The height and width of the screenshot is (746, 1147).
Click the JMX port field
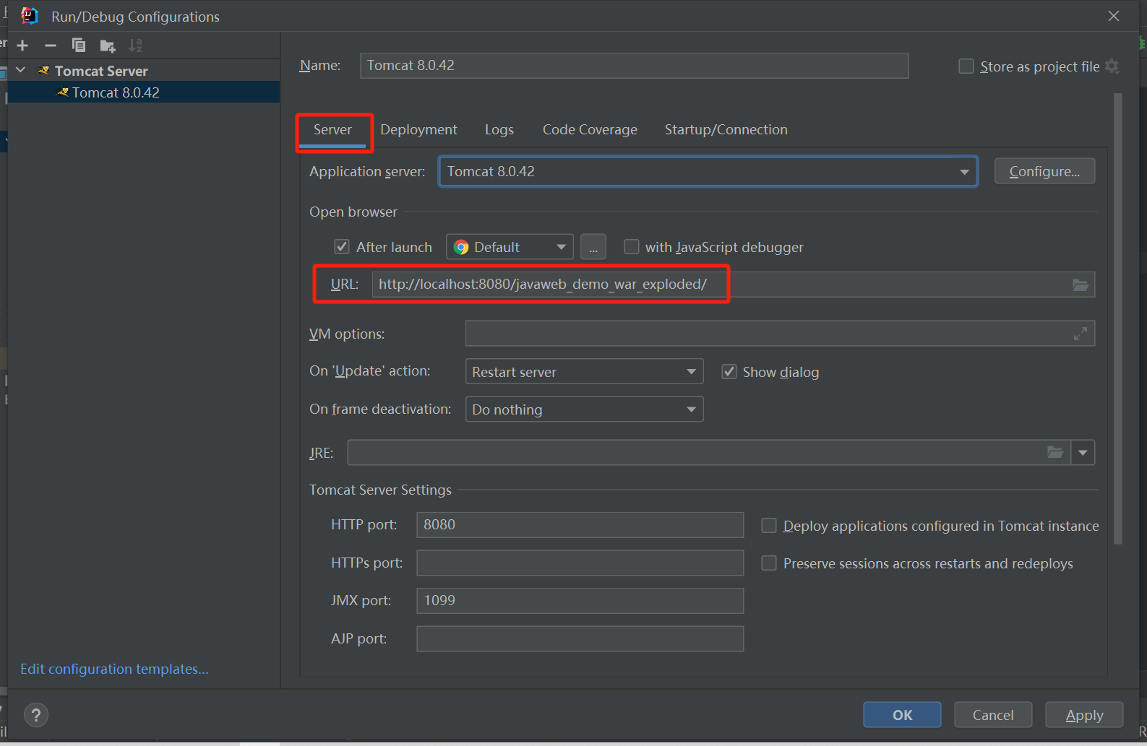pyautogui.click(x=580, y=601)
